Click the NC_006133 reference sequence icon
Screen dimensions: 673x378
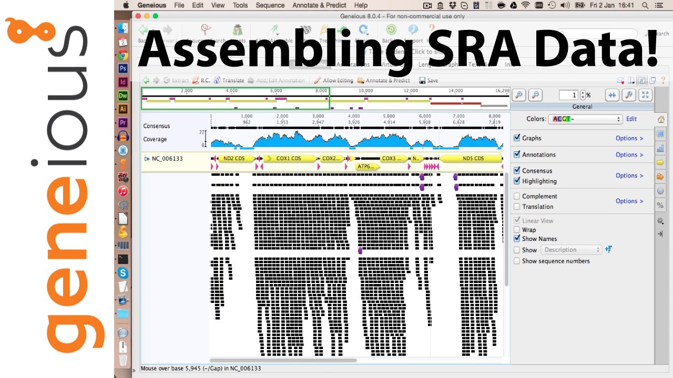click(x=147, y=158)
